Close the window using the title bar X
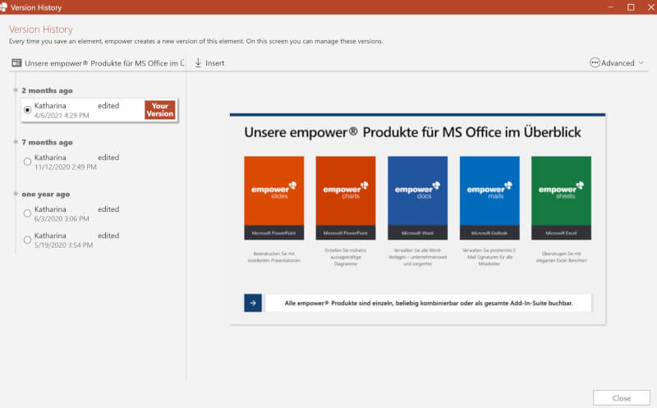 point(651,7)
